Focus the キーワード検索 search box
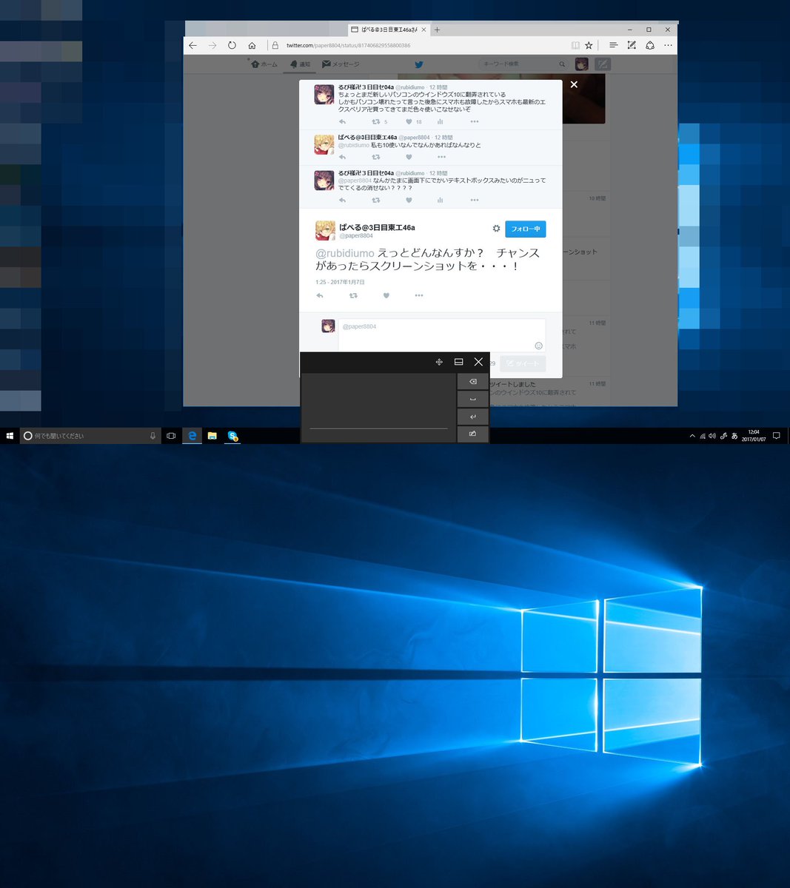This screenshot has height=888, width=790. (524, 64)
